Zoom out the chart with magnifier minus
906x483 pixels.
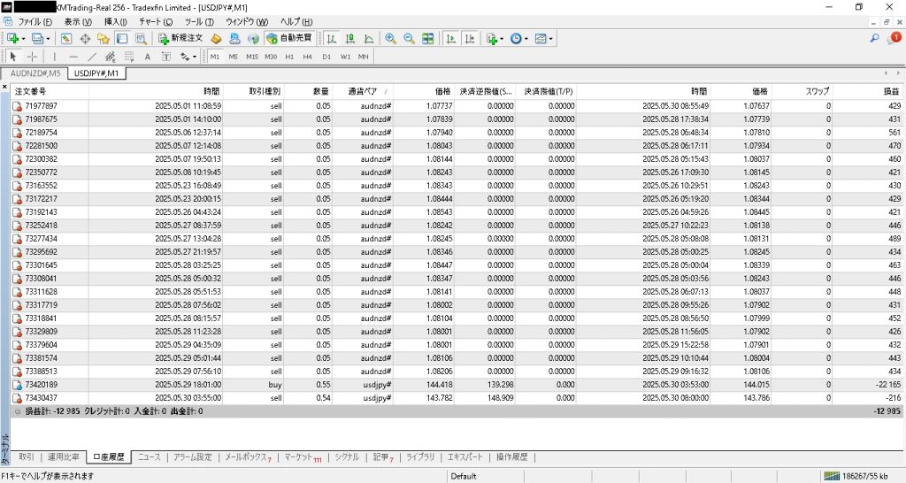pos(409,39)
